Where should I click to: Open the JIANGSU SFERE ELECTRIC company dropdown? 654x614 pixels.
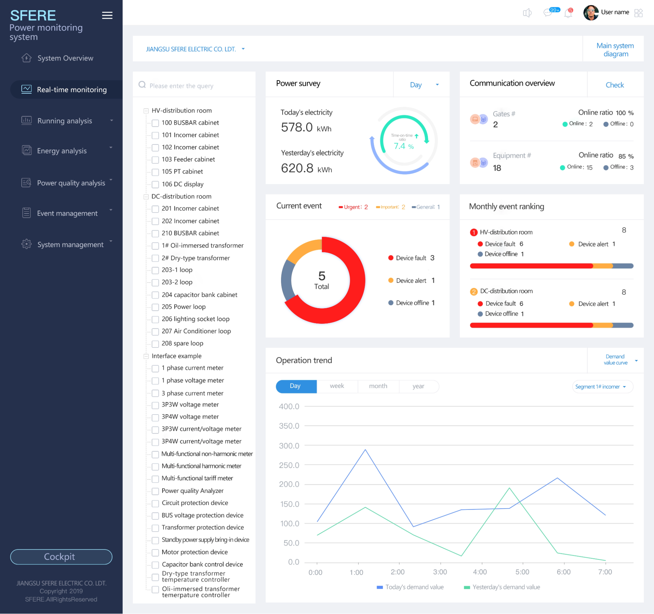point(195,49)
